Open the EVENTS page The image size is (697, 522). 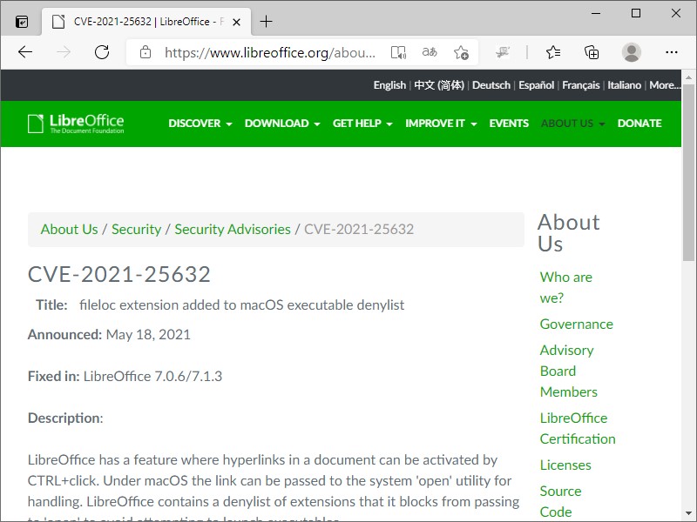[509, 124]
